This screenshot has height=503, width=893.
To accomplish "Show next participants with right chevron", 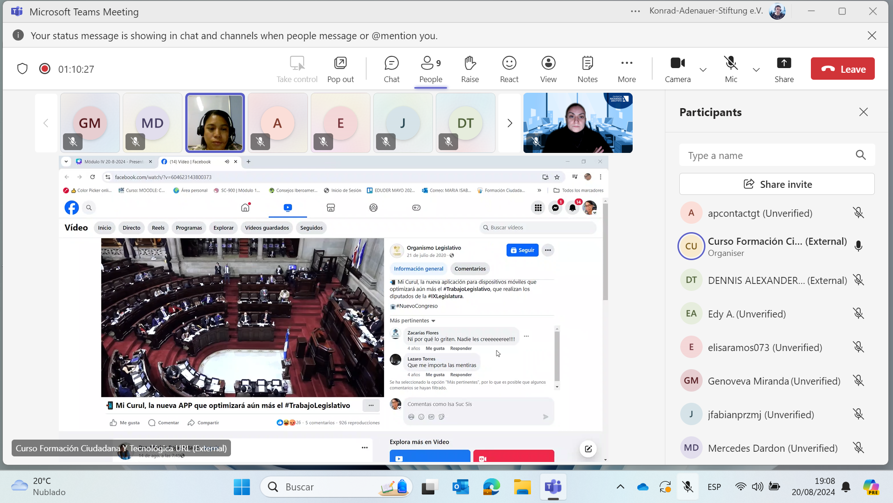I will pyautogui.click(x=509, y=123).
